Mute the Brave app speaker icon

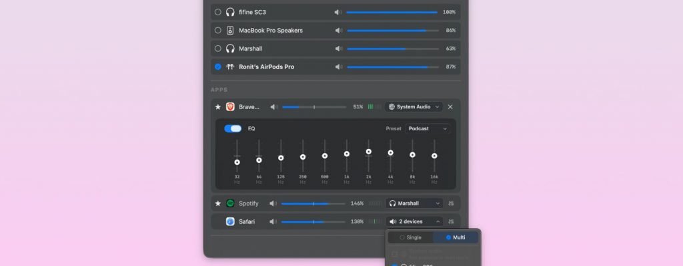(x=273, y=106)
